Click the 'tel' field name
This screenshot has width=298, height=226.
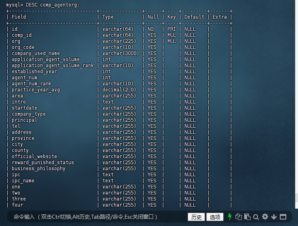coord(16,126)
